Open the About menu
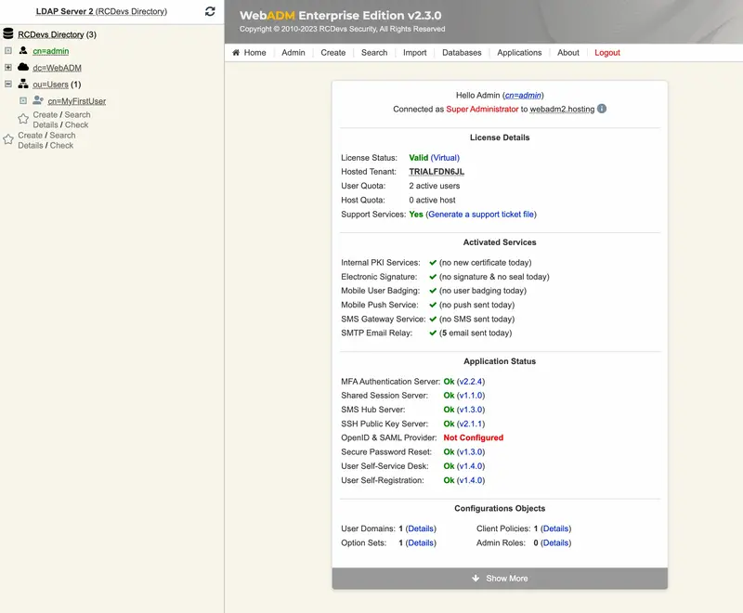The image size is (743, 613). coord(568,53)
